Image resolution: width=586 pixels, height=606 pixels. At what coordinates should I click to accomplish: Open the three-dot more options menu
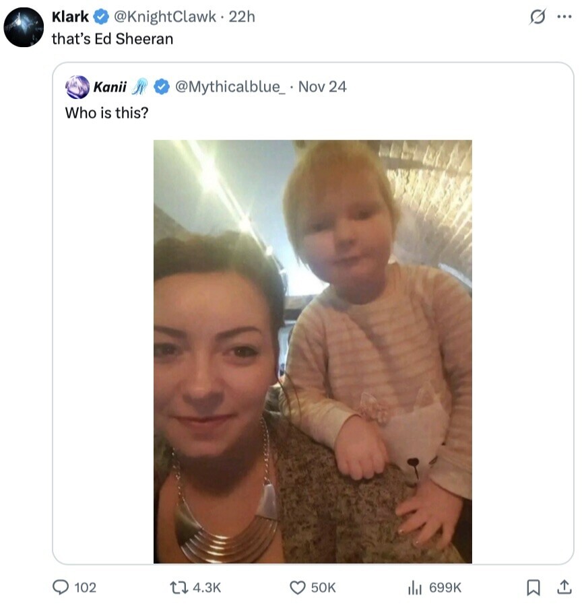pyautogui.click(x=564, y=18)
